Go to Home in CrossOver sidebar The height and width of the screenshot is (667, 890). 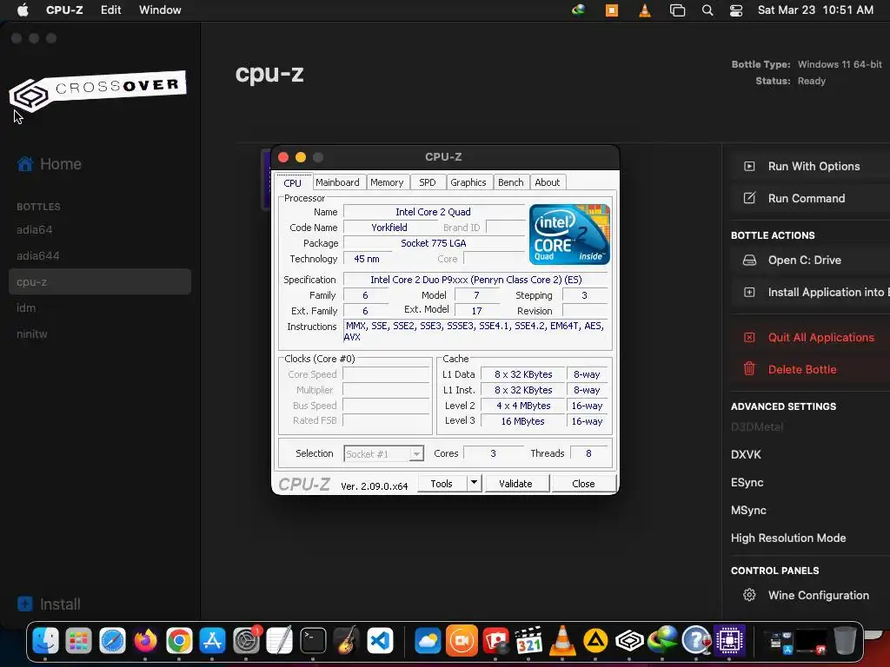50,164
